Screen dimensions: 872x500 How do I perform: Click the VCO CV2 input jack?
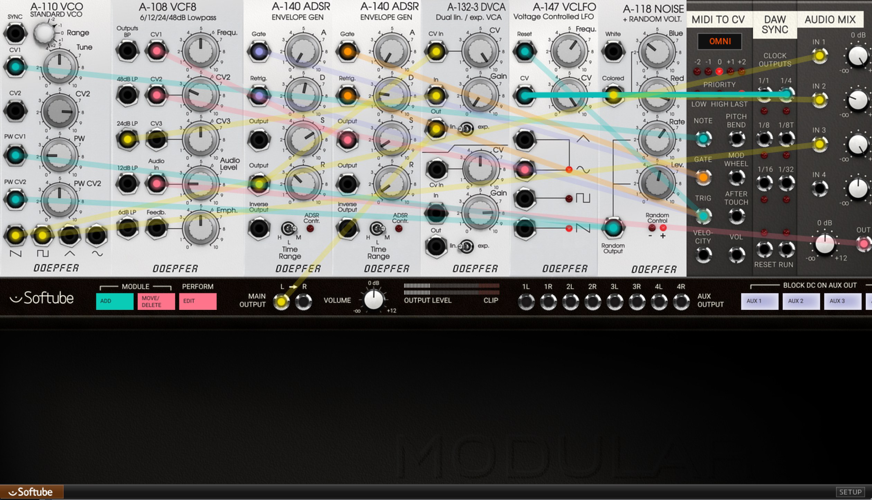pos(15,111)
